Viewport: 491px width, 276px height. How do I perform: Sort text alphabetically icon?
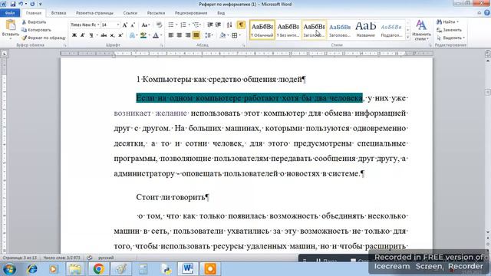[229, 25]
